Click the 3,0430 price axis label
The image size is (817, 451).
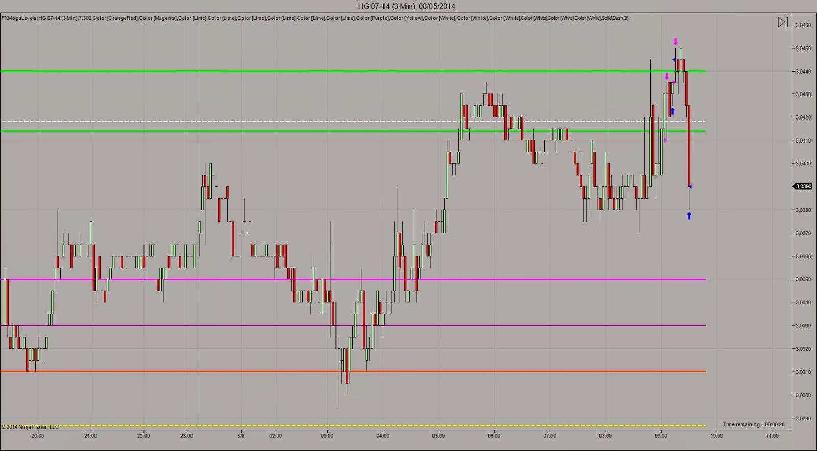pyautogui.click(x=804, y=94)
